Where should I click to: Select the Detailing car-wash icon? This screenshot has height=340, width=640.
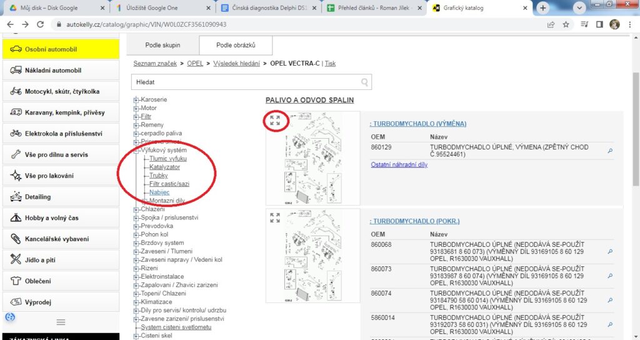coord(16,197)
